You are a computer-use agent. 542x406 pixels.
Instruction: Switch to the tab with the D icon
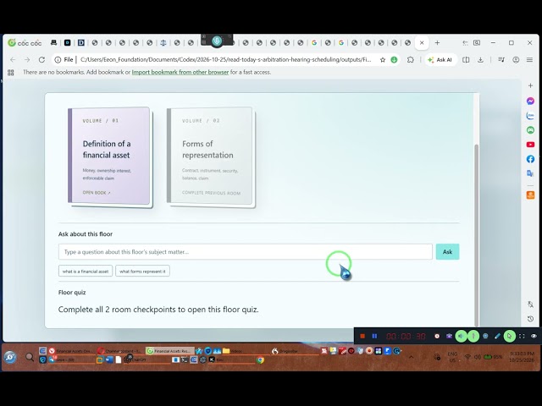81,43
